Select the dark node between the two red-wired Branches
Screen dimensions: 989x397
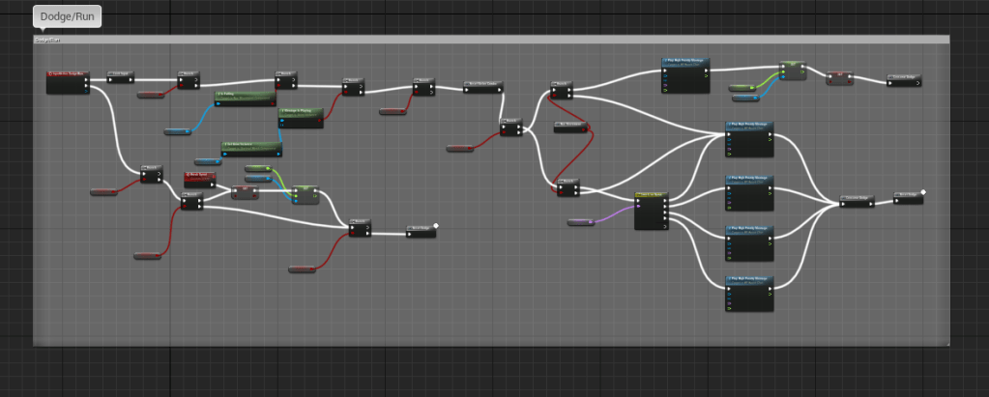pos(572,127)
